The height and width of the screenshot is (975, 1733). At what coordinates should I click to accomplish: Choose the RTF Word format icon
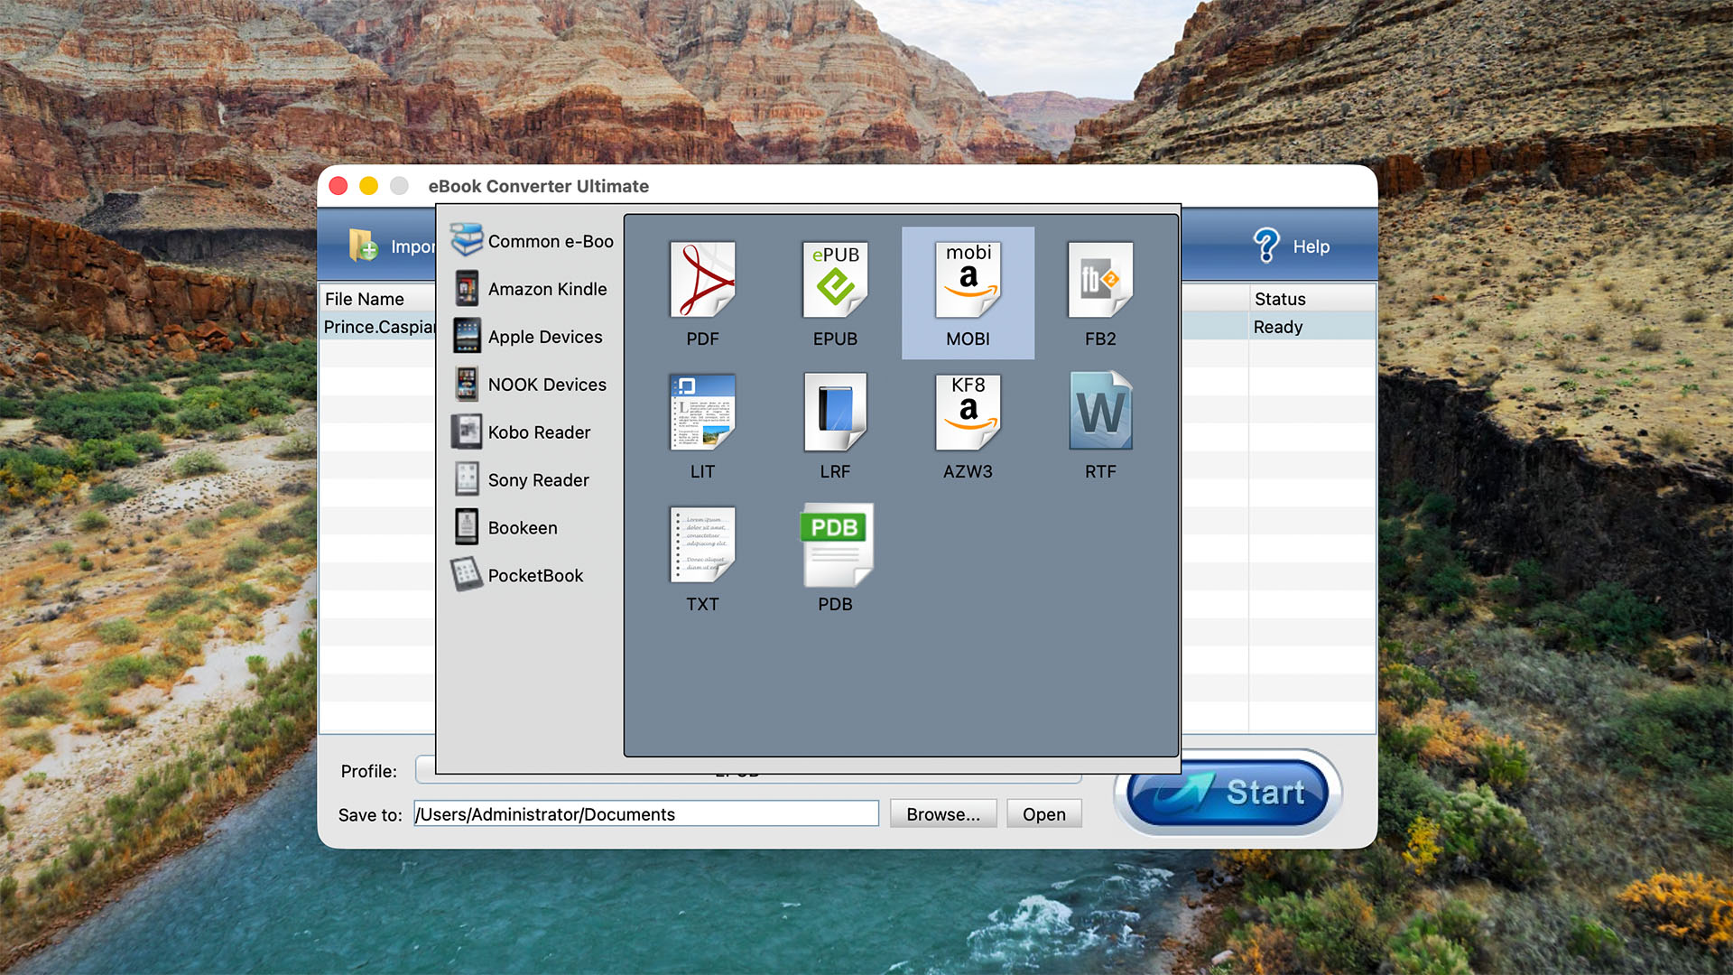click(1100, 413)
